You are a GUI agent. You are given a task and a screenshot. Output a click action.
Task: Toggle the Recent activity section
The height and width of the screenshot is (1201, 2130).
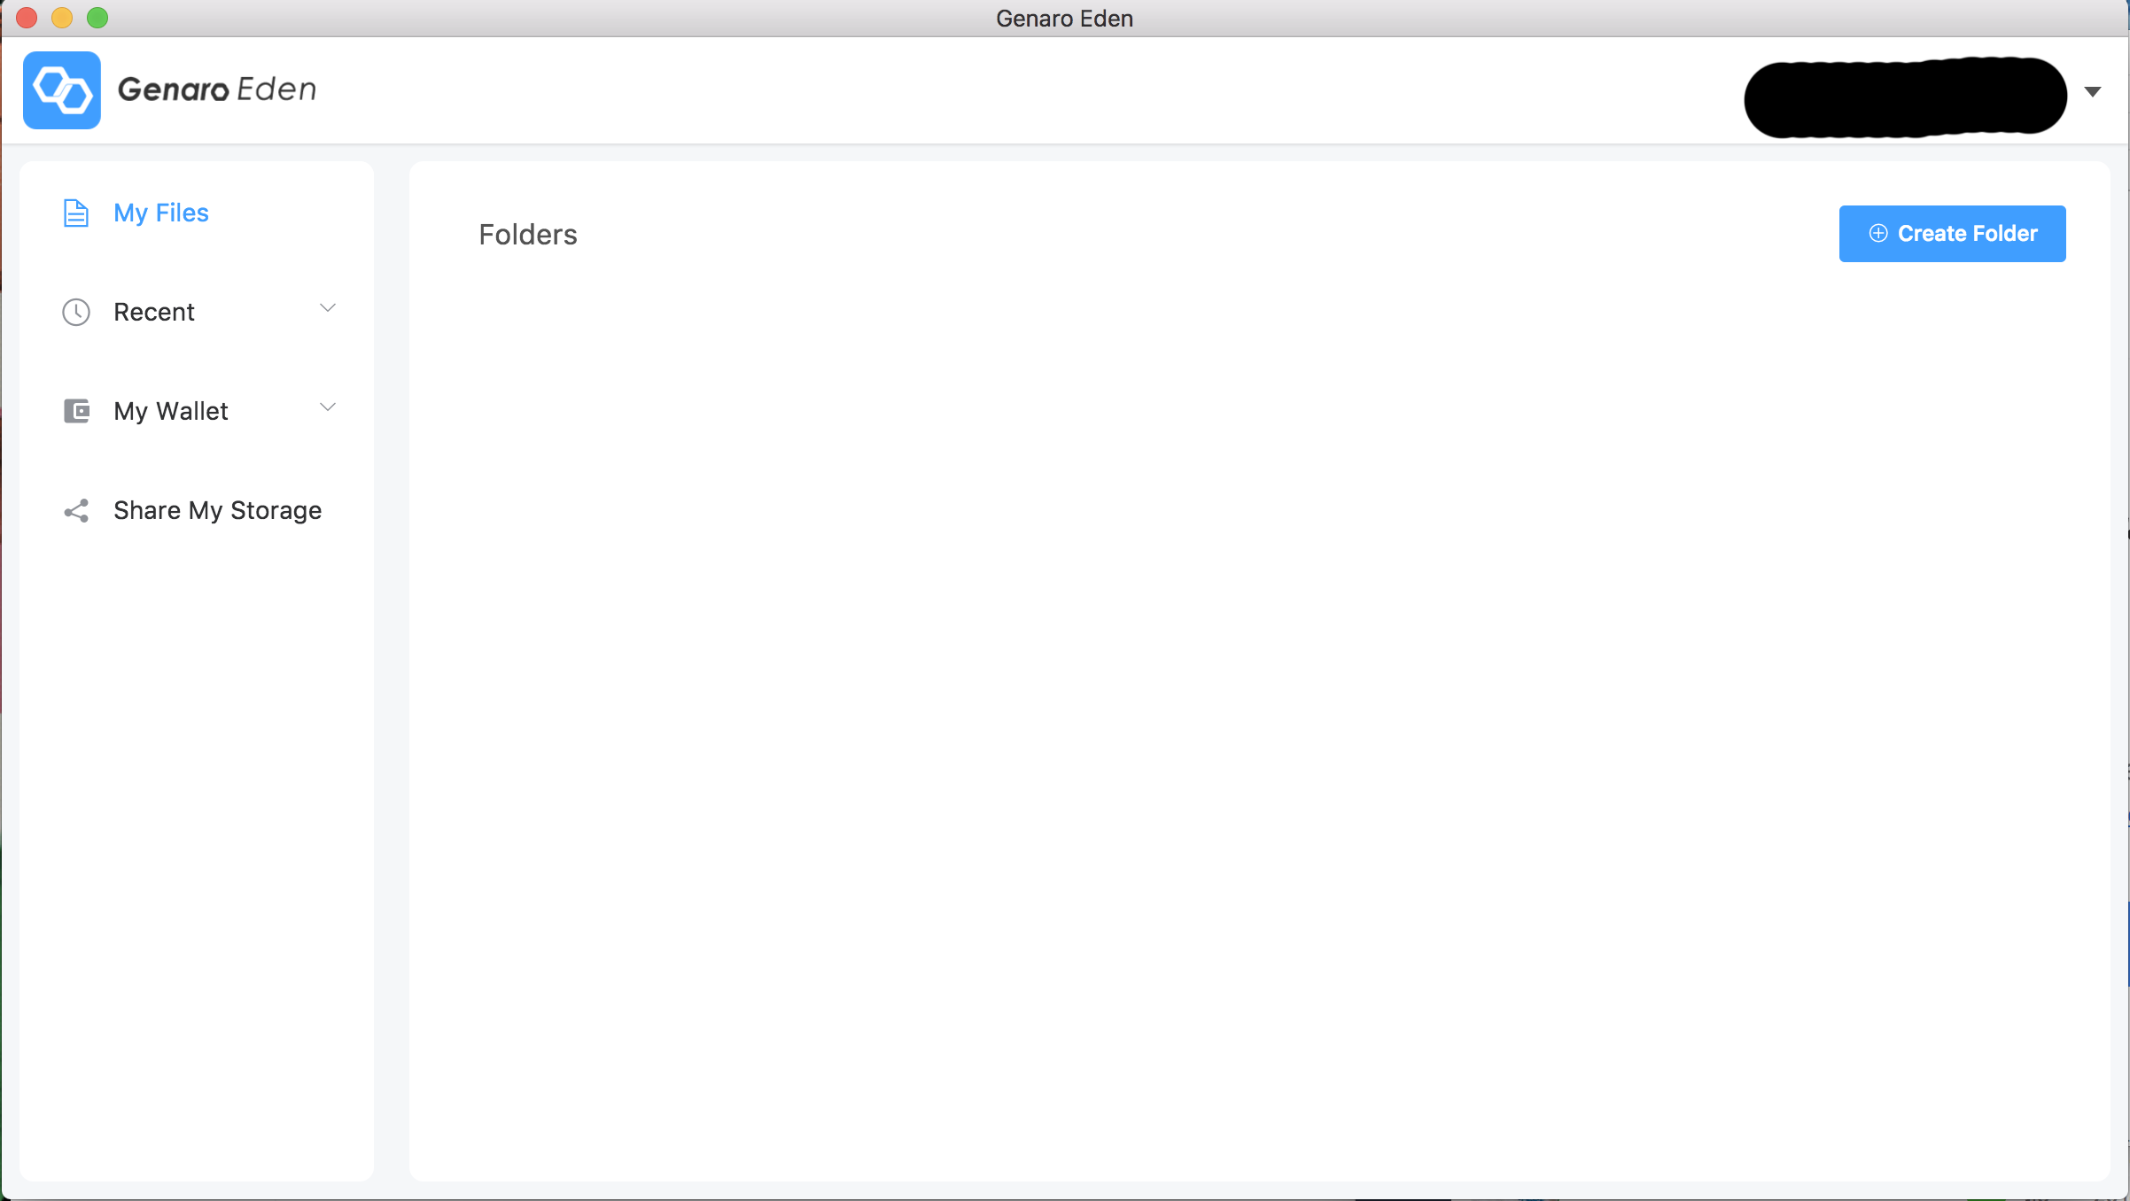[x=326, y=308]
